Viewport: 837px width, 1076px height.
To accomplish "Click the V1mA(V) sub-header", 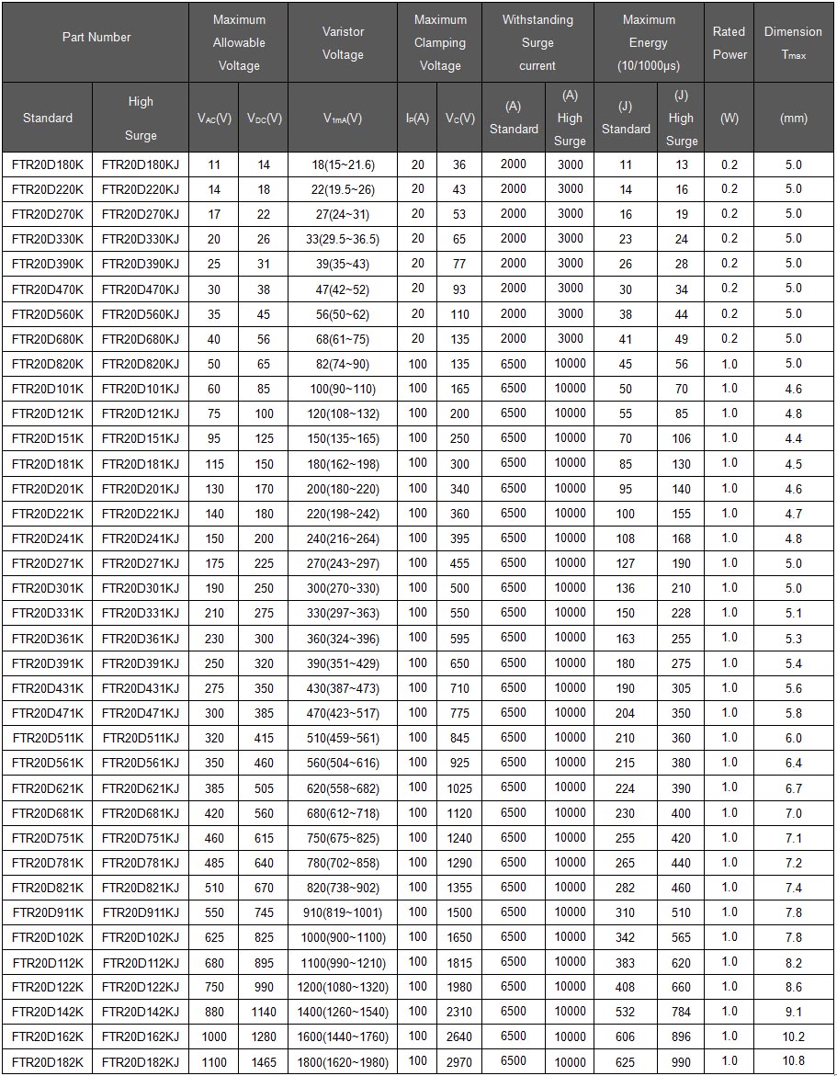I will 343,119.
